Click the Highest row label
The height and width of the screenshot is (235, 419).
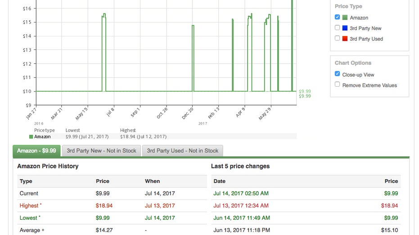click(31, 206)
